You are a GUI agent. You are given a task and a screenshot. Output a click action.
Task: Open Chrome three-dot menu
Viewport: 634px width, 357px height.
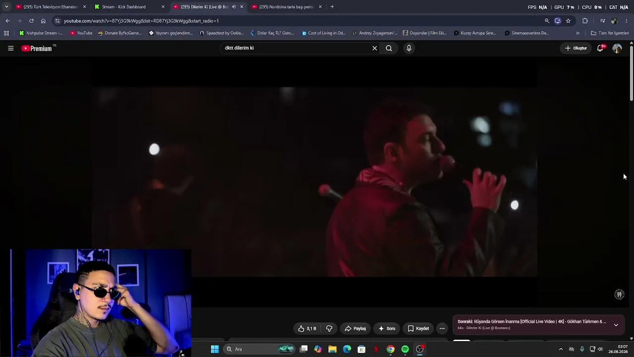click(x=627, y=21)
